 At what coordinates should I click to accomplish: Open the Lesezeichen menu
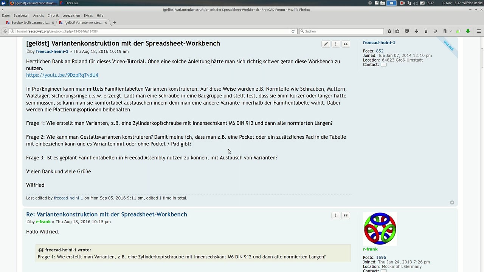(x=71, y=15)
